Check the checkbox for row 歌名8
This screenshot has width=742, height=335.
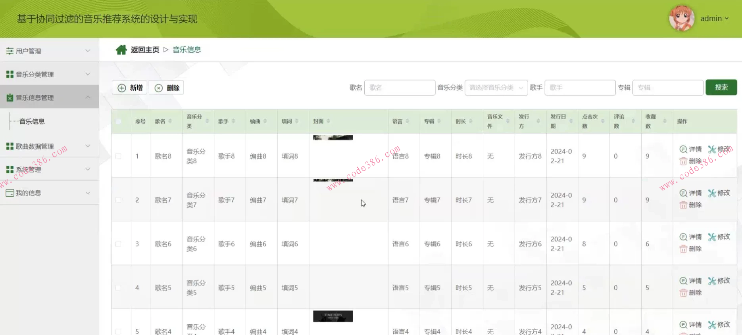118,156
